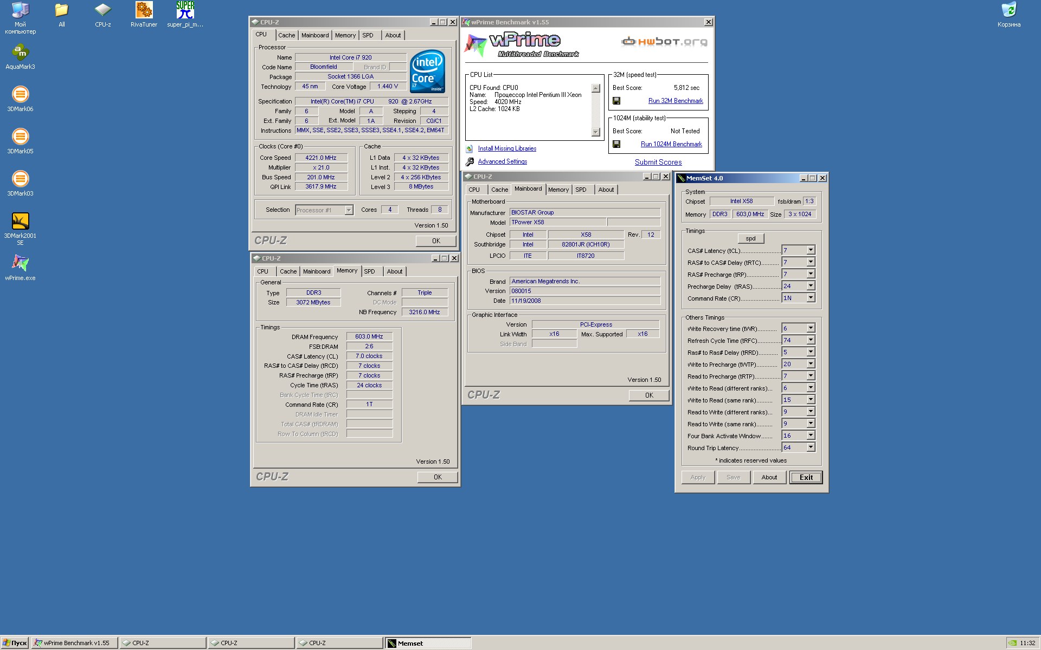Click the Advanced Settings link

[503, 161]
